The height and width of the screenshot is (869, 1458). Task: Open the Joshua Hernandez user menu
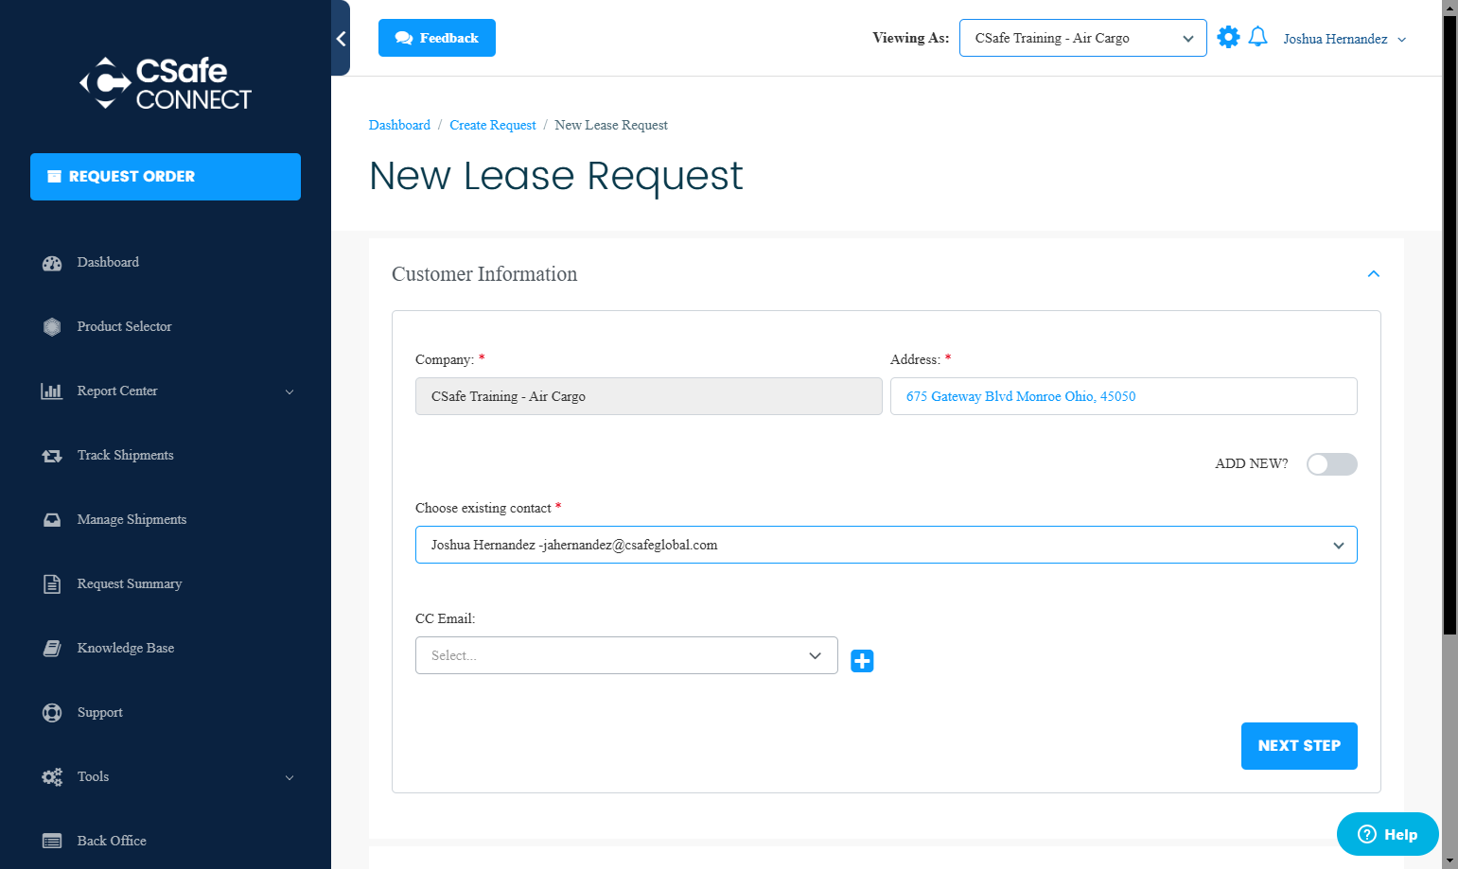[x=1344, y=39]
